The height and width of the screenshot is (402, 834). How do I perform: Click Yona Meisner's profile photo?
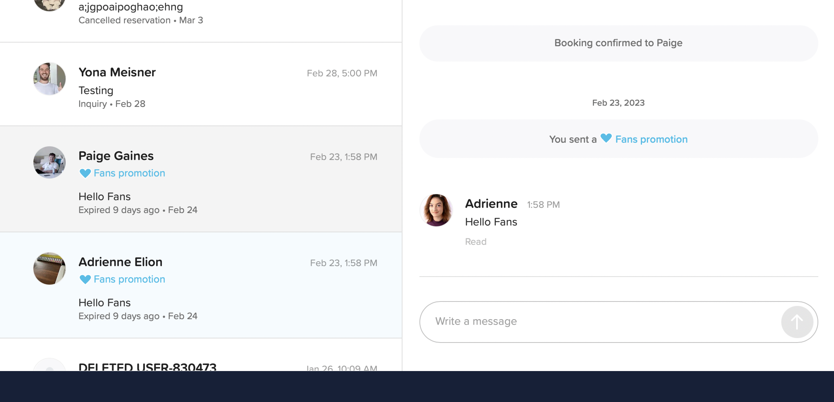pos(50,79)
